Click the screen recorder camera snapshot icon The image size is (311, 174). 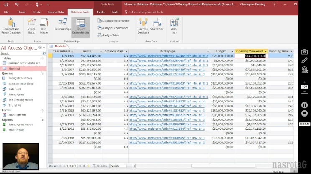tap(304, 52)
